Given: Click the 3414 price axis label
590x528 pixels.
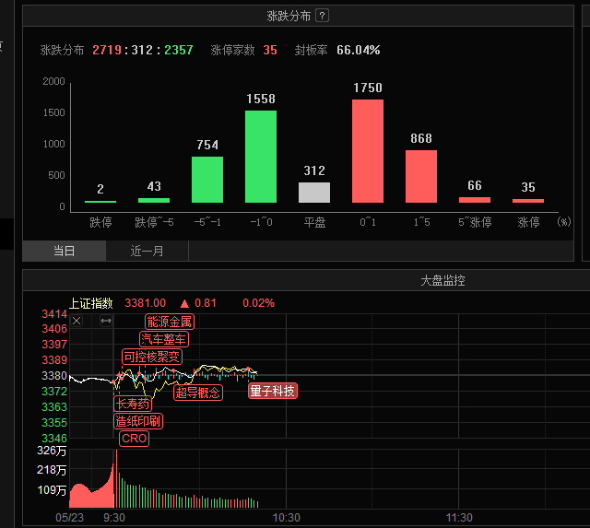Looking at the screenshot, I should [x=54, y=314].
